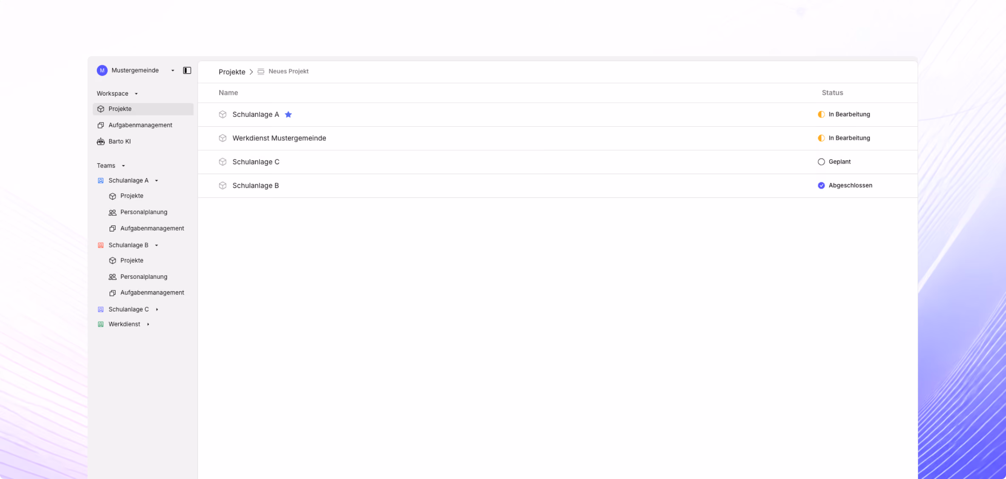Viewport: 1006px width, 479px height.
Task: Click the blue checkmark Abgeschlossen status icon
Action: pyautogui.click(x=821, y=186)
